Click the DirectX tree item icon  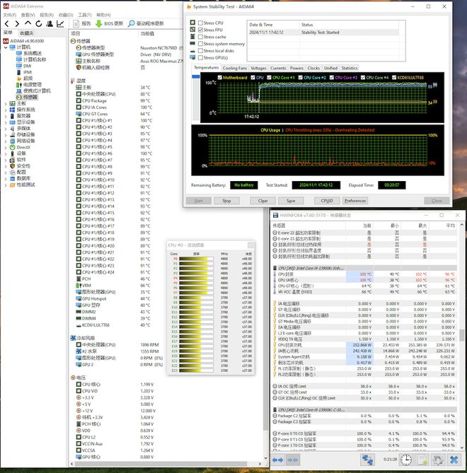(x=12, y=147)
